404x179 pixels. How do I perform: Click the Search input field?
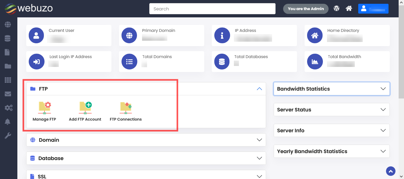pyautogui.click(x=212, y=9)
